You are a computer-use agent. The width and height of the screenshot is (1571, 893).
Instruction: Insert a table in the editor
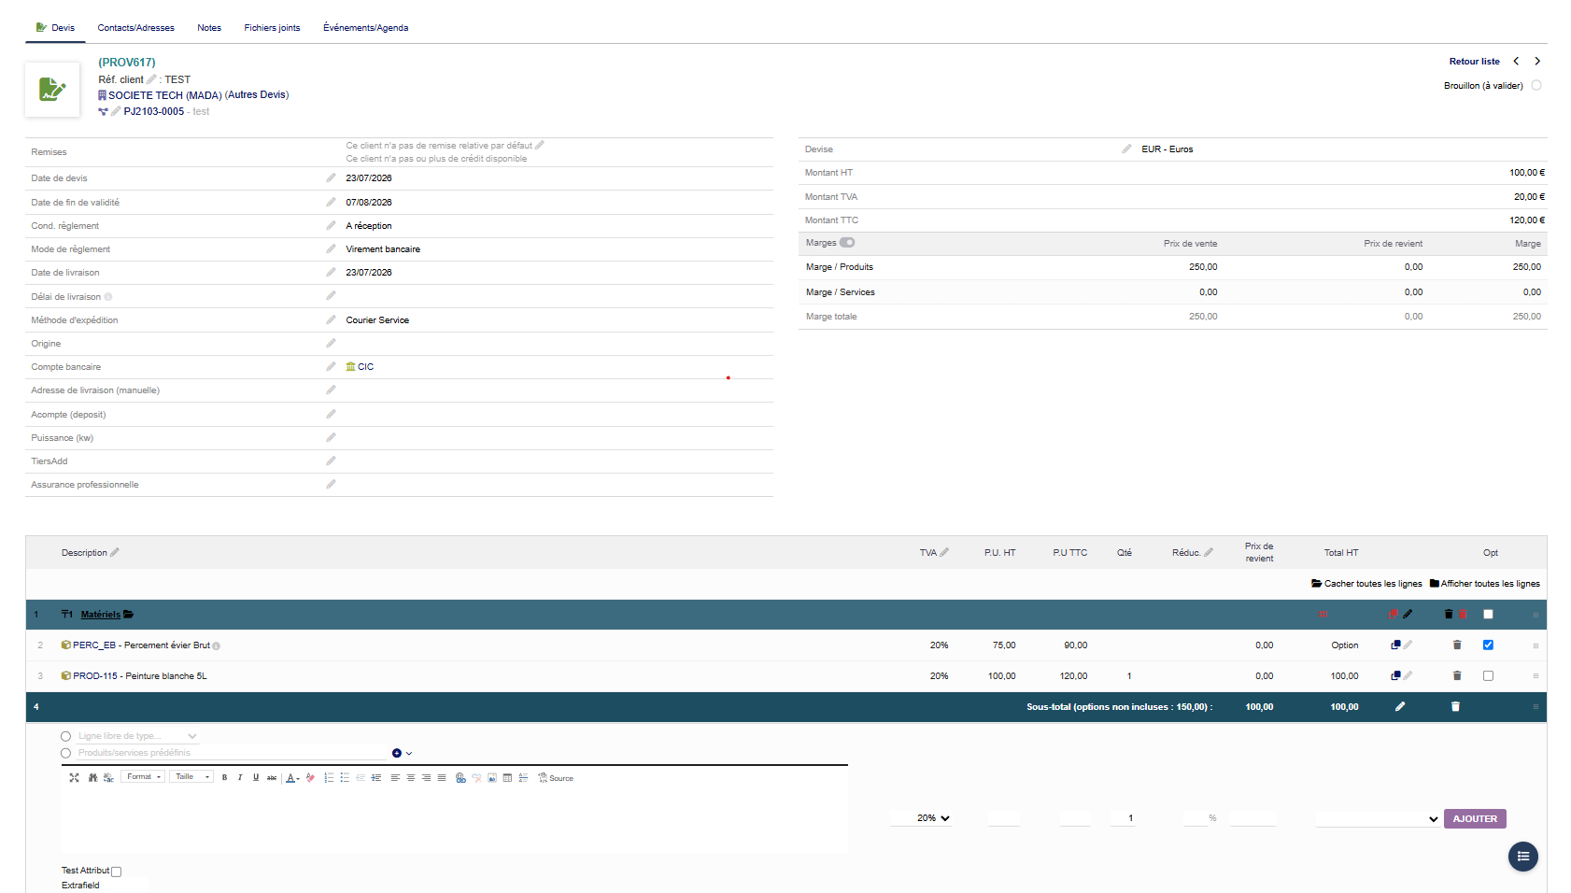pyautogui.click(x=508, y=777)
